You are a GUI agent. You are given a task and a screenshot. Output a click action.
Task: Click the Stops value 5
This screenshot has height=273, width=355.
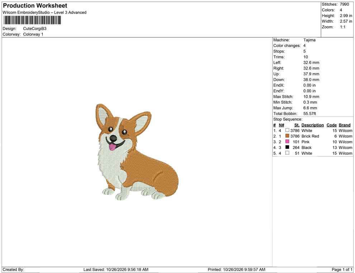[x=304, y=51]
